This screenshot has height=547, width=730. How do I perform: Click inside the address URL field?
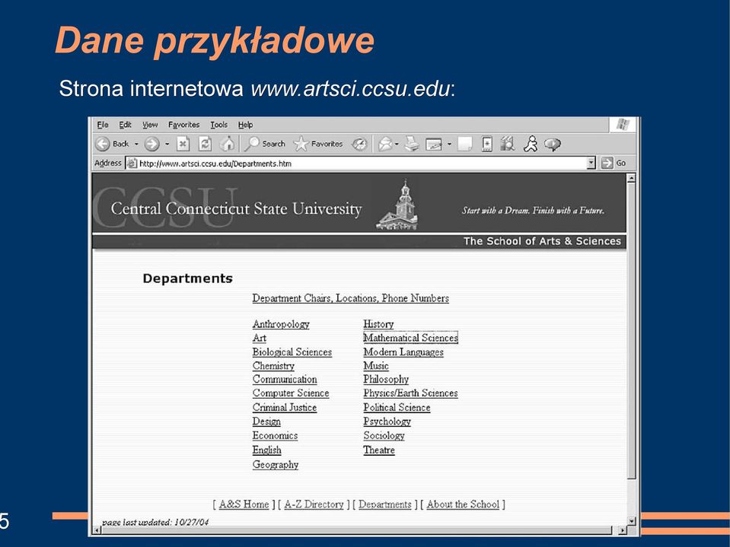[362, 164]
